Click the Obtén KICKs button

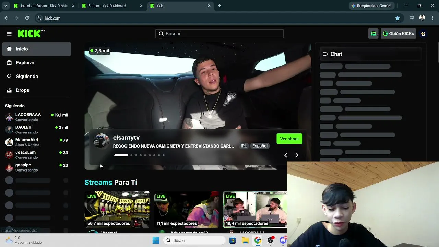point(398,34)
